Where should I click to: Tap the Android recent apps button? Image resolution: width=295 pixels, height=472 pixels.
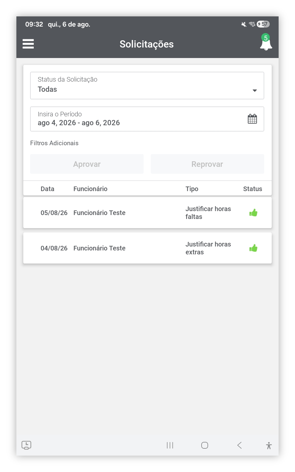click(170, 445)
